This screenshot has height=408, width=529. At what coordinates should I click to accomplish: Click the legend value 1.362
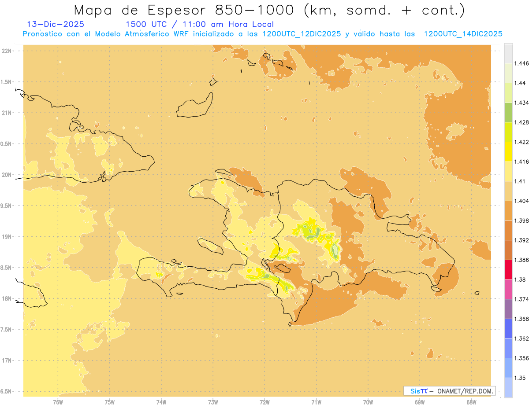tap(522, 338)
